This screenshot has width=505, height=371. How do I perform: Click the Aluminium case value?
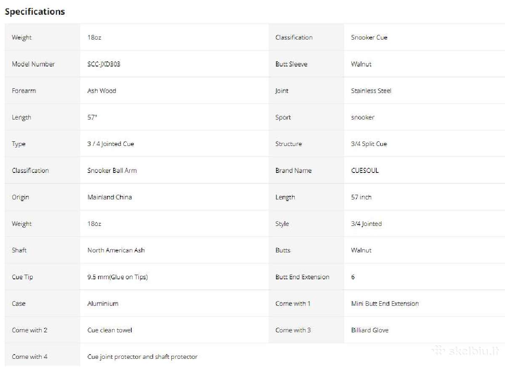point(103,303)
